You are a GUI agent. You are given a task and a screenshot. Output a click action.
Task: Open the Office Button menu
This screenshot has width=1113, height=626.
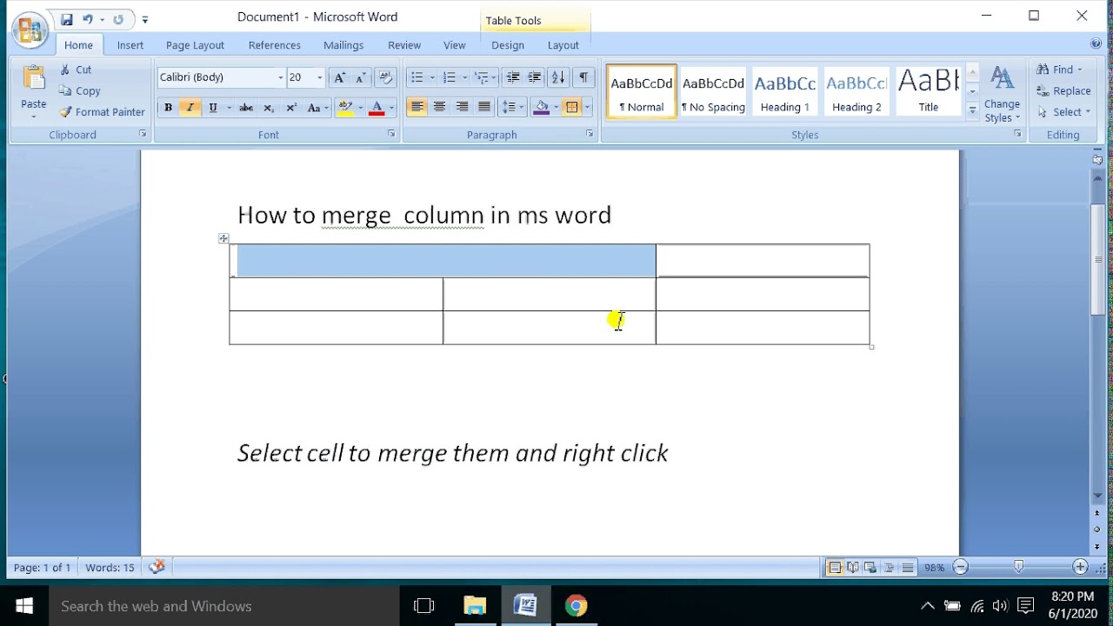coord(29,30)
